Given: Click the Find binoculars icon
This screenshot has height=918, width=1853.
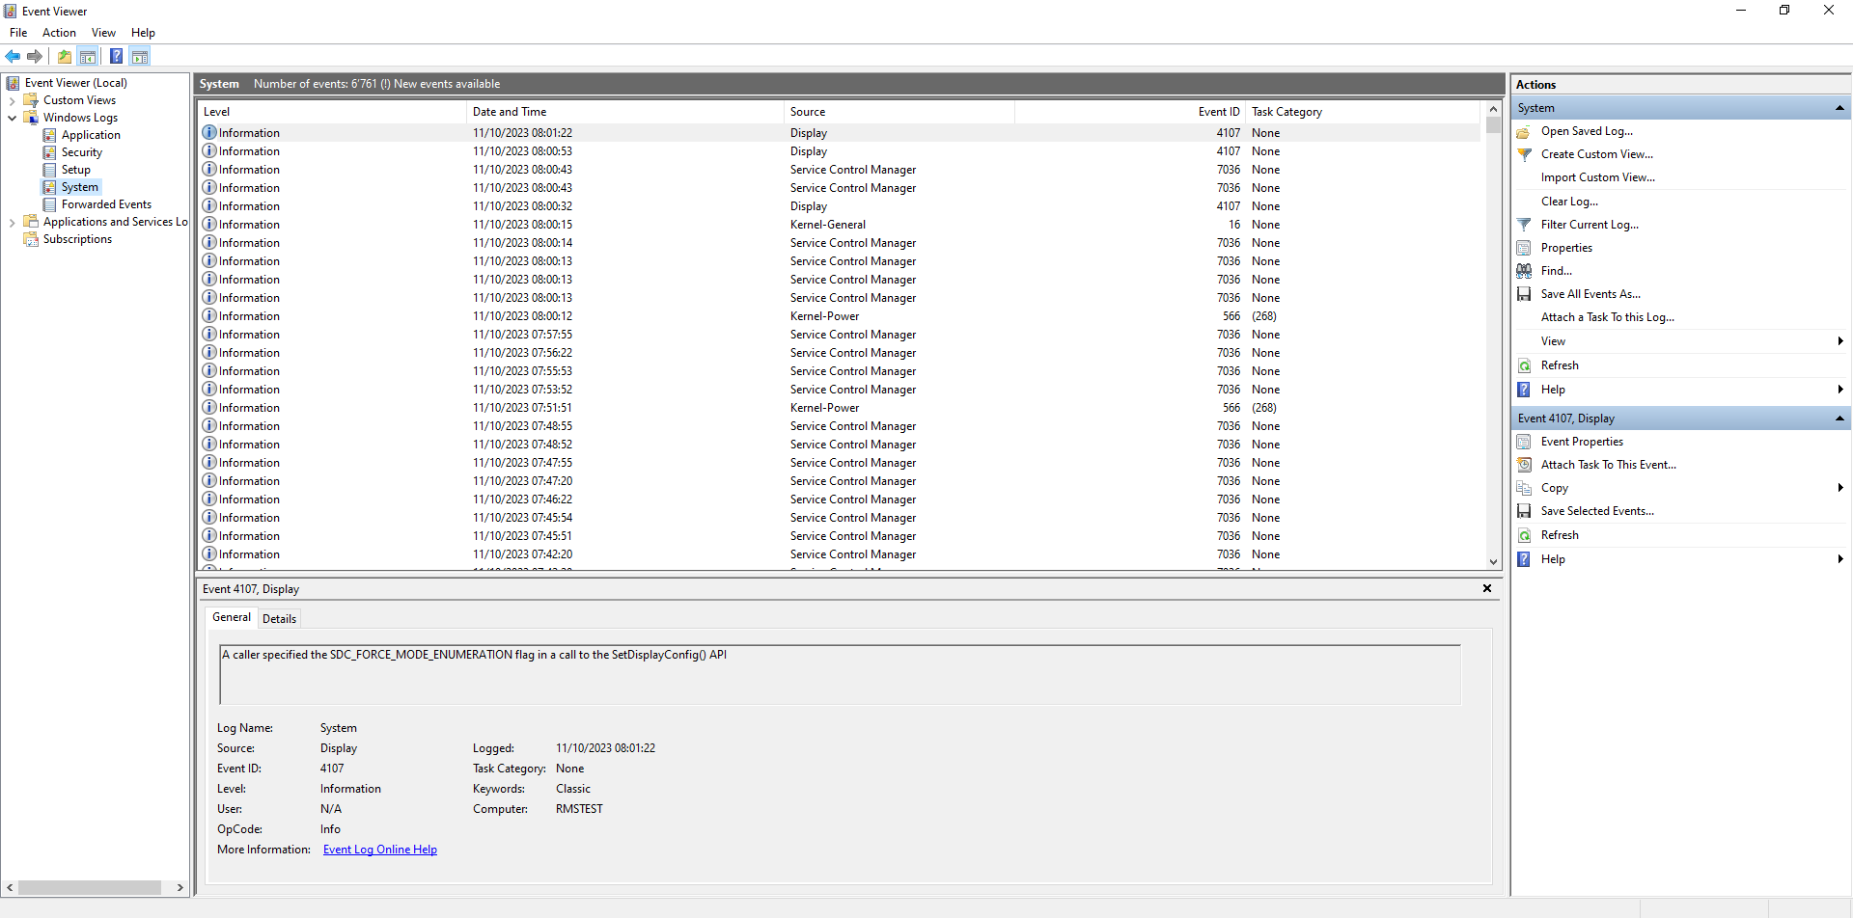Looking at the screenshot, I should coord(1524,271).
